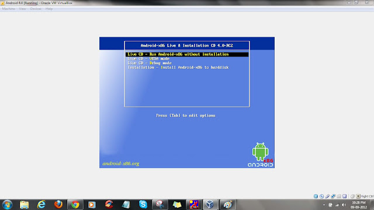This screenshot has height=210, width=374.
Task: Open the View menu
Action: coord(22,9)
